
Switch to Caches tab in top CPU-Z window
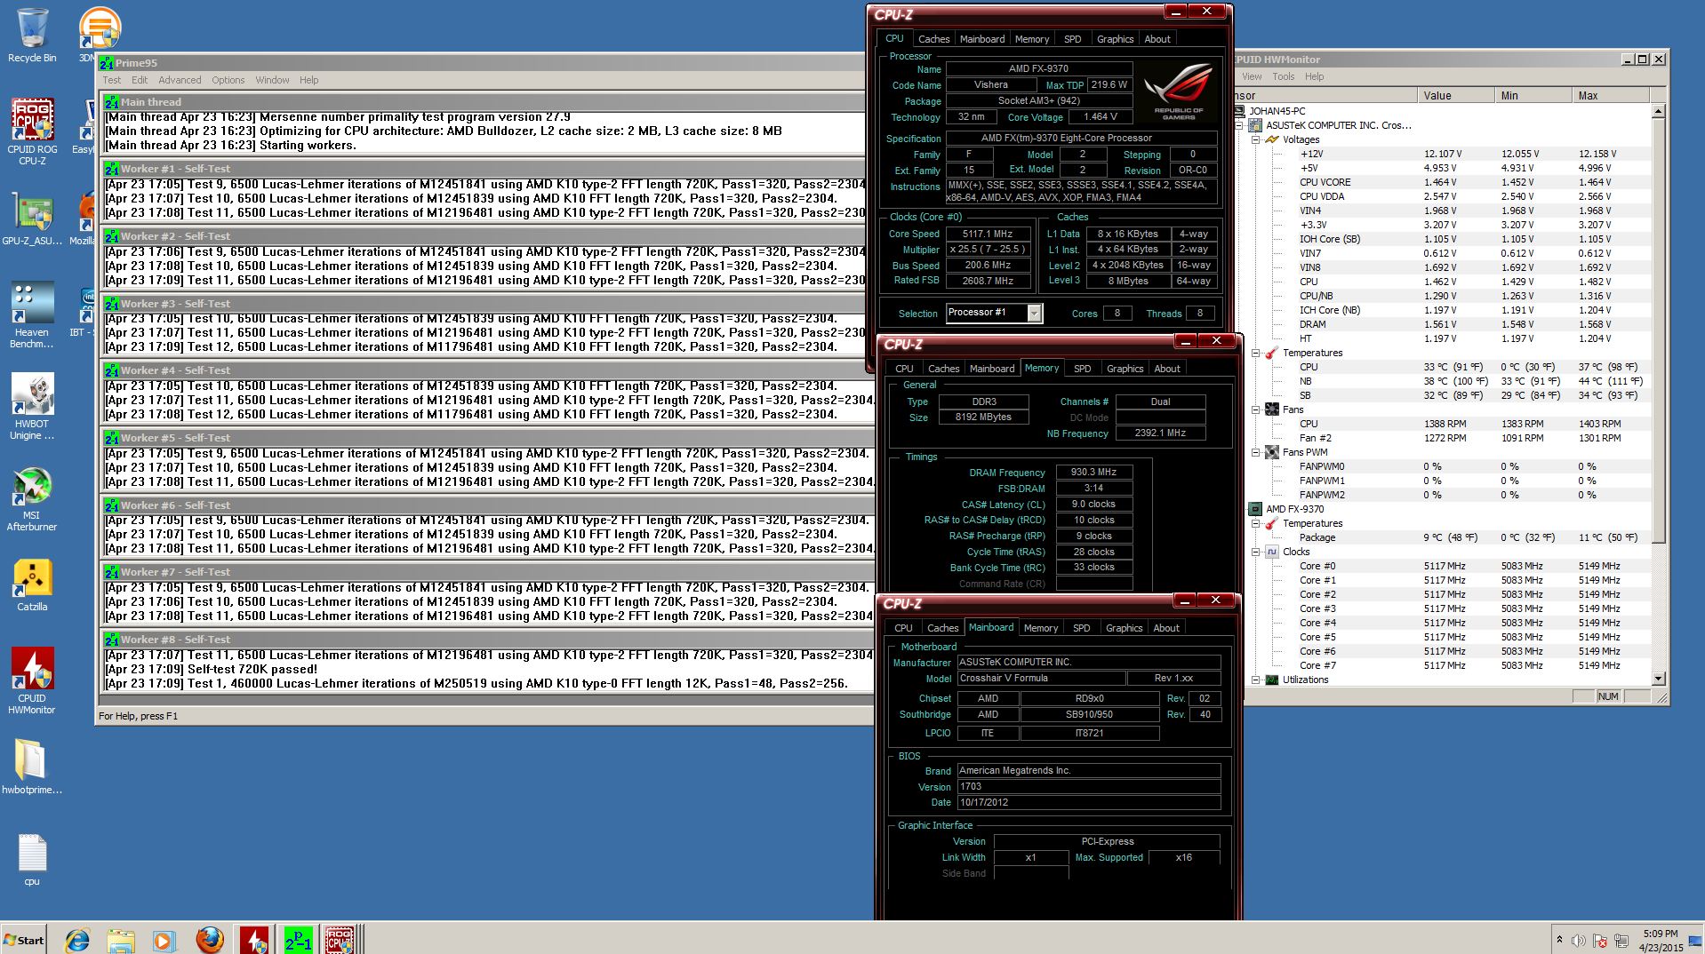(x=933, y=39)
